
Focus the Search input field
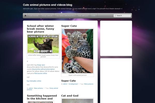pos(122,15)
